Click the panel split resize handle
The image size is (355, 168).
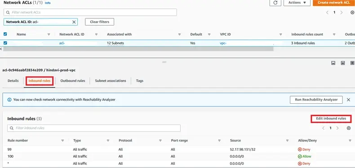(164, 62)
